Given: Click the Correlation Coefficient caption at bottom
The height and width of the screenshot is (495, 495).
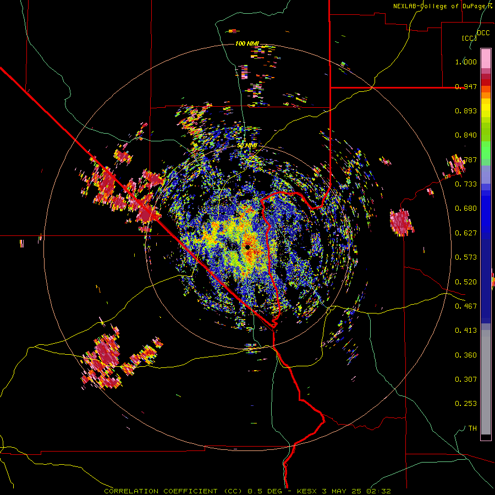Looking at the screenshot, I should click(174, 491).
